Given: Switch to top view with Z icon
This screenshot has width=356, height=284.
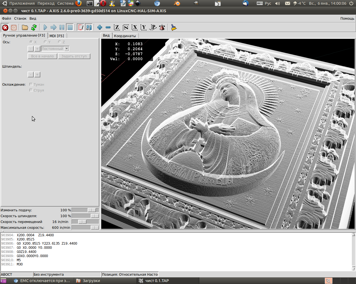Looking at the screenshot, I should coord(117,27).
